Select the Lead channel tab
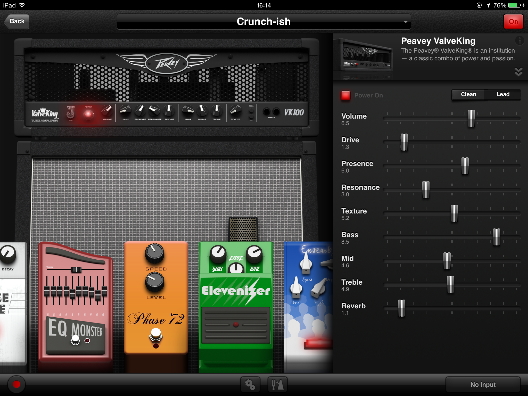Viewport: 528px width, 396px height. [x=503, y=94]
